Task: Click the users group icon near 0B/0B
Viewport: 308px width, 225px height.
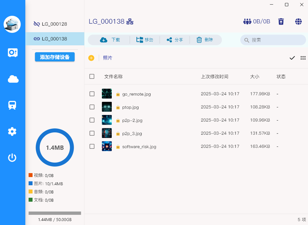Action: tap(247, 21)
